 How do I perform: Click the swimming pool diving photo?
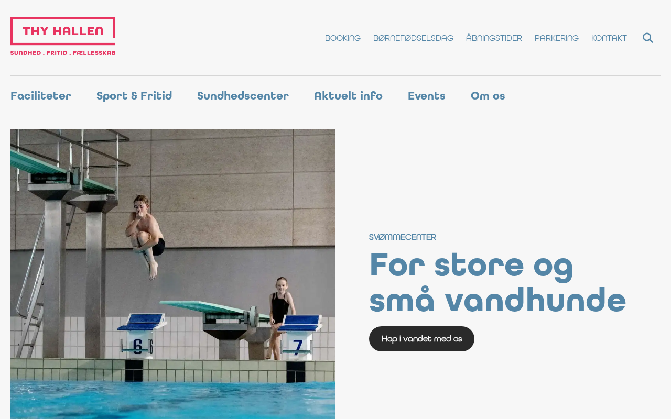click(x=173, y=274)
